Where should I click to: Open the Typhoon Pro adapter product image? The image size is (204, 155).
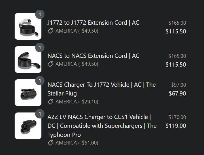[x=28, y=126]
